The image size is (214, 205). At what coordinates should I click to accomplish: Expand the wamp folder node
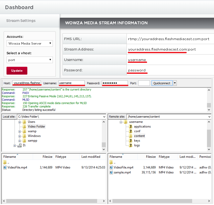click(x=20, y=131)
